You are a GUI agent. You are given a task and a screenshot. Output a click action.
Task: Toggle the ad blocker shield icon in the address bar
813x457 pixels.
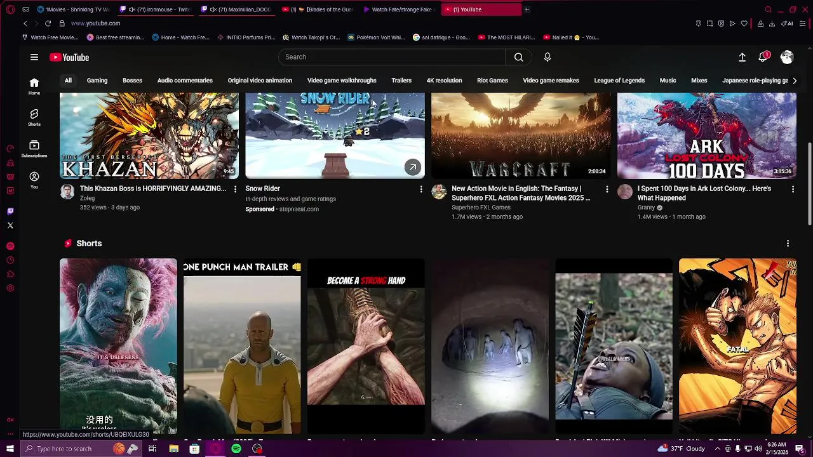pos(721,23)
